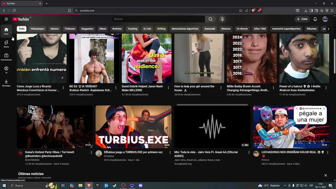Play the Mix audio waveform thumbnail
Screen dimensions: 336x189
(212, 127)
